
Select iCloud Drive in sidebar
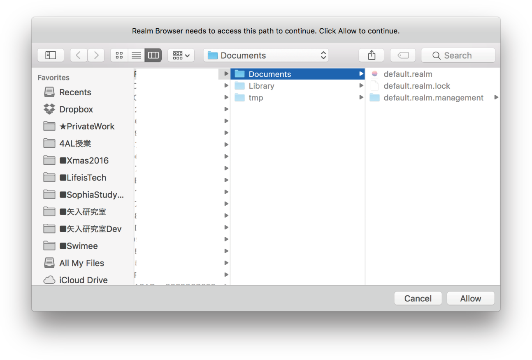pos(84,280)
